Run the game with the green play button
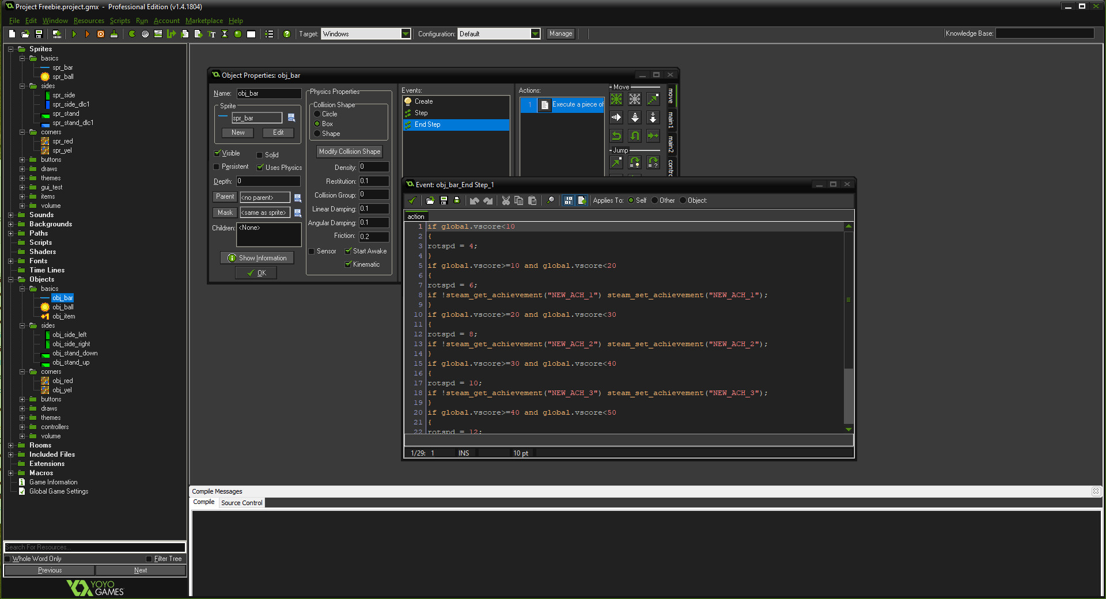The image size is (1106, 599). pyautogui.click(x=74, y=34)
